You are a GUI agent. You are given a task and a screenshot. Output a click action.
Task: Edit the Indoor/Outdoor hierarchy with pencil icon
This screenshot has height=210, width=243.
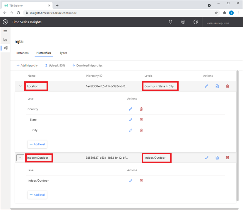[x=207, y=158]
